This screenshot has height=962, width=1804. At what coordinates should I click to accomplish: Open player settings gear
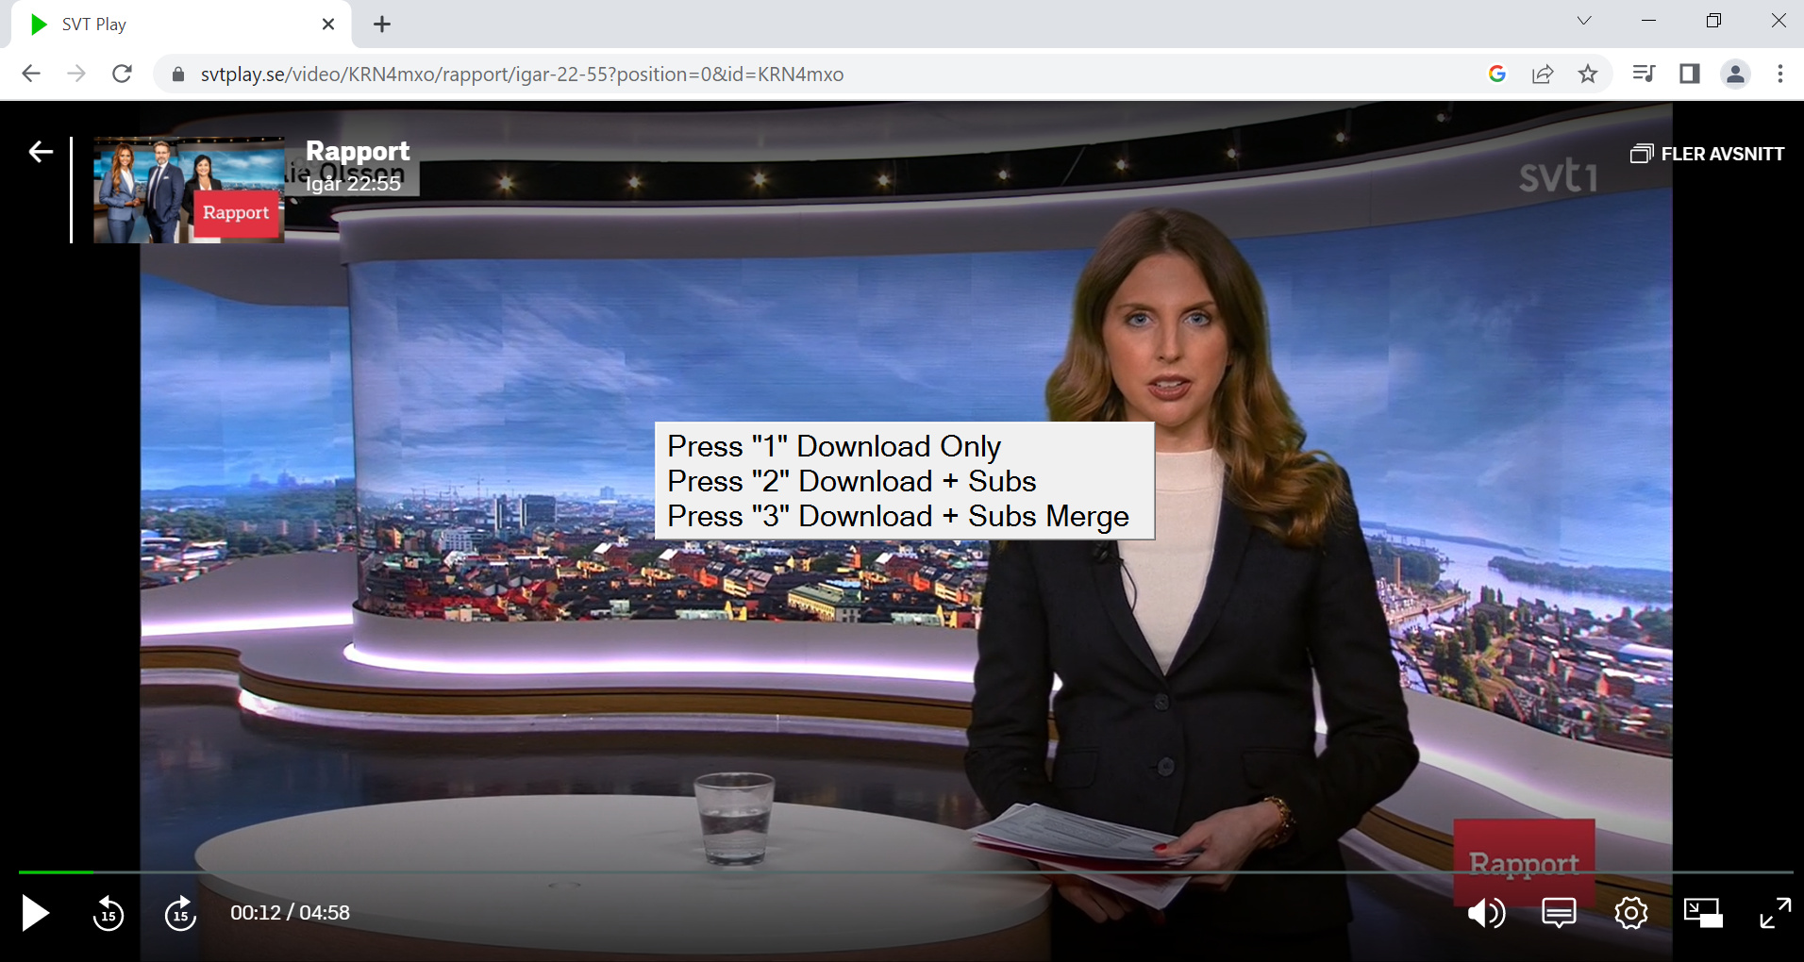(1630, 913)
